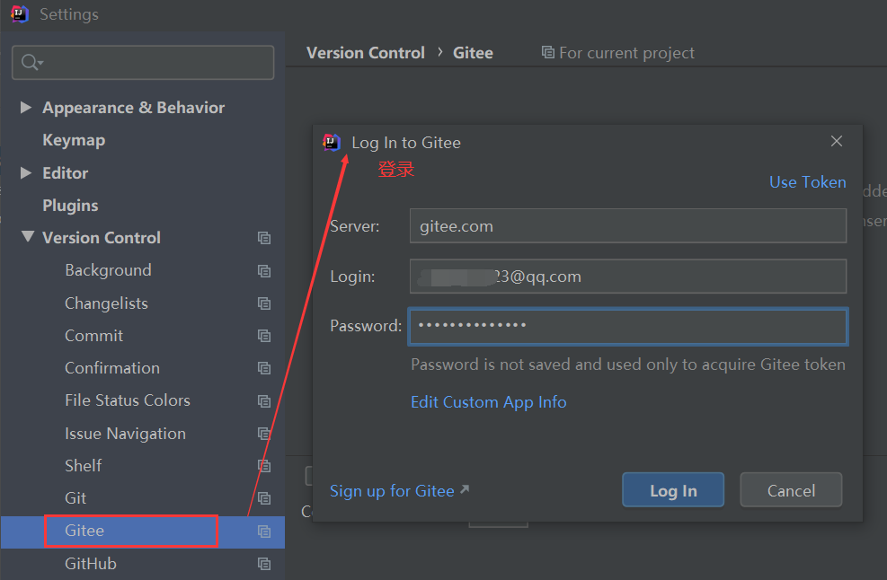Image resolution: width=887 pixels, height=580 pixels.
Task: Cancel the Gitee login dialog
Action: (x=791, y=490)
